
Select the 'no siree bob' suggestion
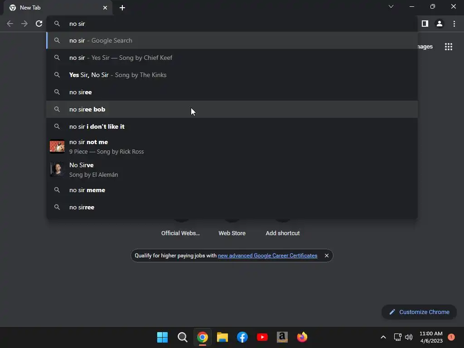point(232,109)
